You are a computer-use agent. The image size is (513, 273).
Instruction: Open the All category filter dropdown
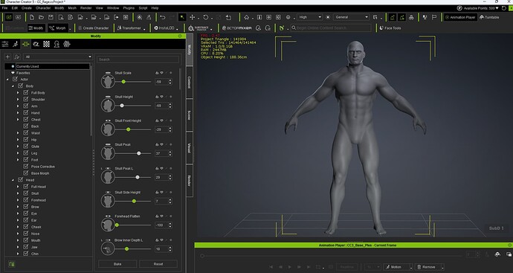point(58,57)
